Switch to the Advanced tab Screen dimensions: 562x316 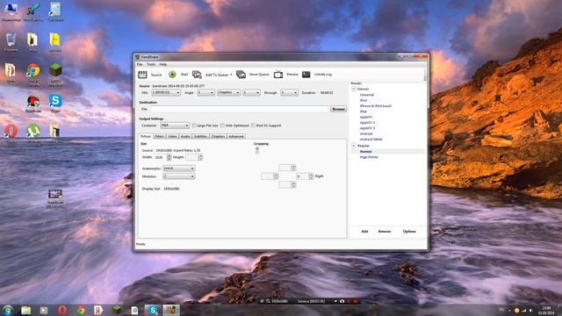tap(236, 137)
